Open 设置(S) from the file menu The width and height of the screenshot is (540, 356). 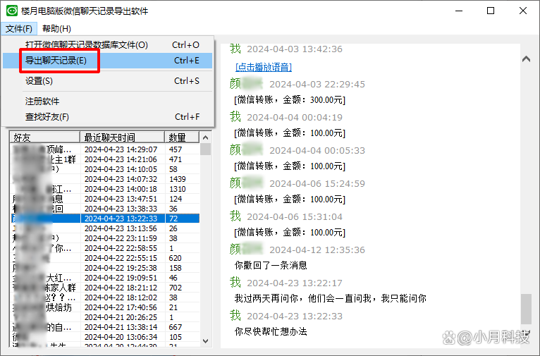pos(107,81)
